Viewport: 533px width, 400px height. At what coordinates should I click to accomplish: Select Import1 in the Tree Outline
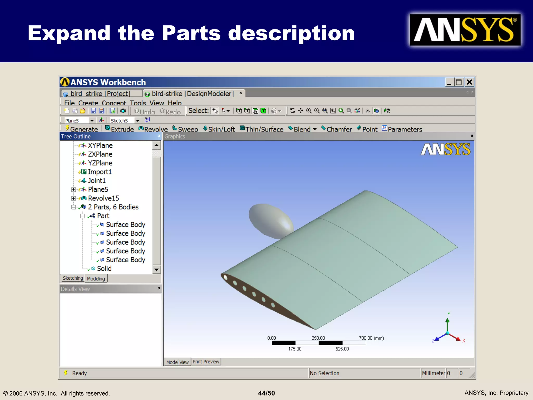(100, 172)
